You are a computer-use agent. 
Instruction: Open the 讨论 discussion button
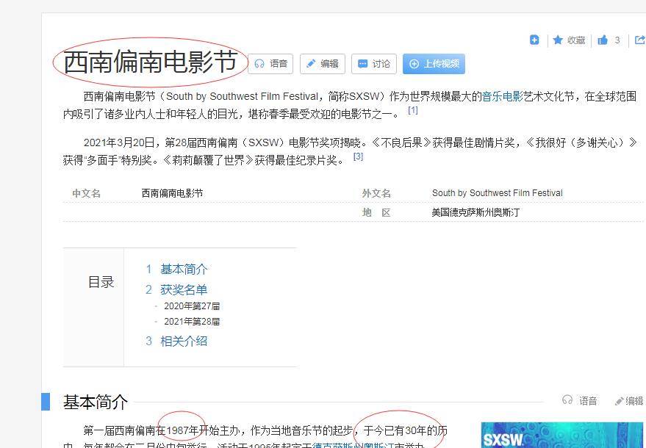point(373,64)
